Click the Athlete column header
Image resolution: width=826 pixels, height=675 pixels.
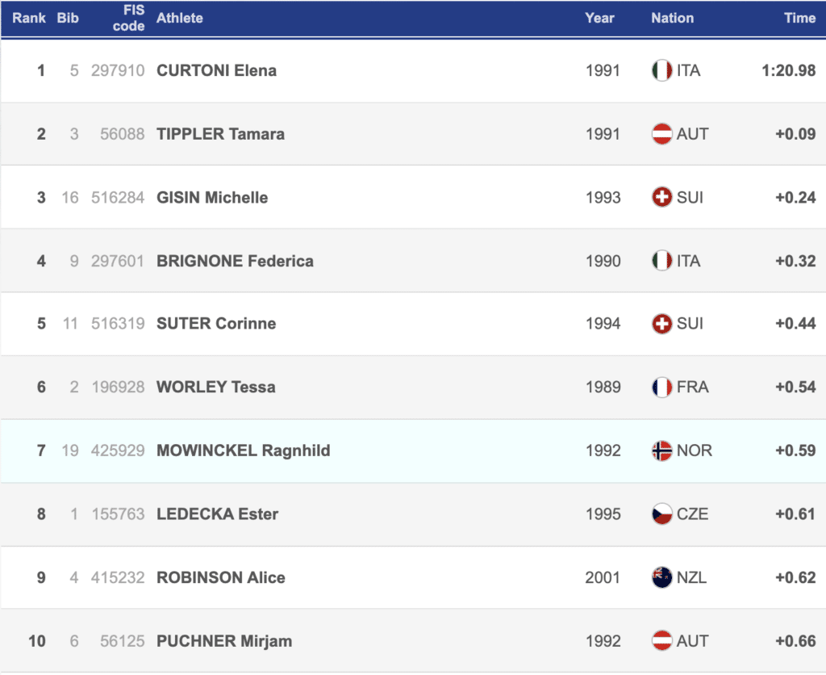click(180, 18)
